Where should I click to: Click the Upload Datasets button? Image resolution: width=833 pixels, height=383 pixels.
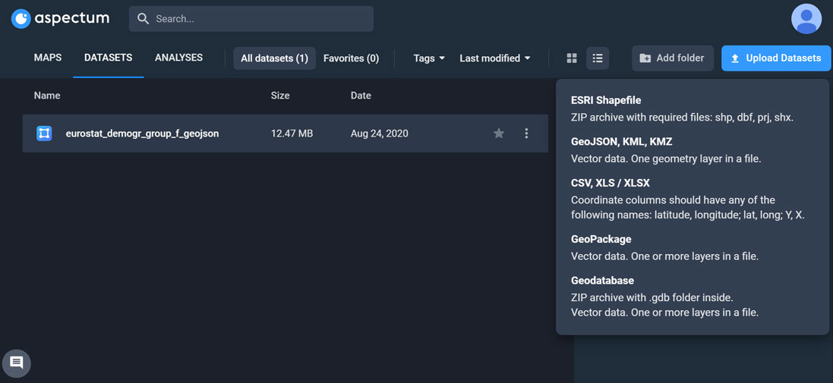[775, 58]
